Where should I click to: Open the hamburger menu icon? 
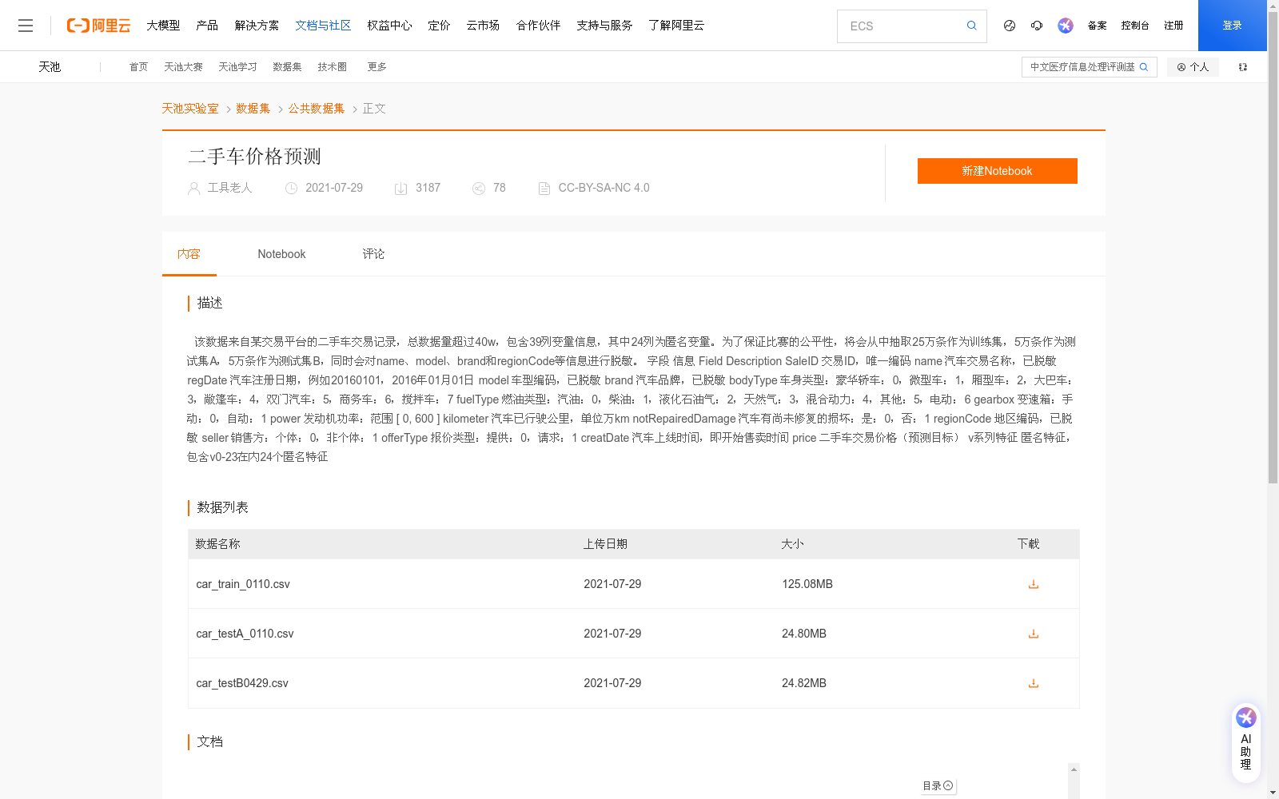click(x=26, y=26)
